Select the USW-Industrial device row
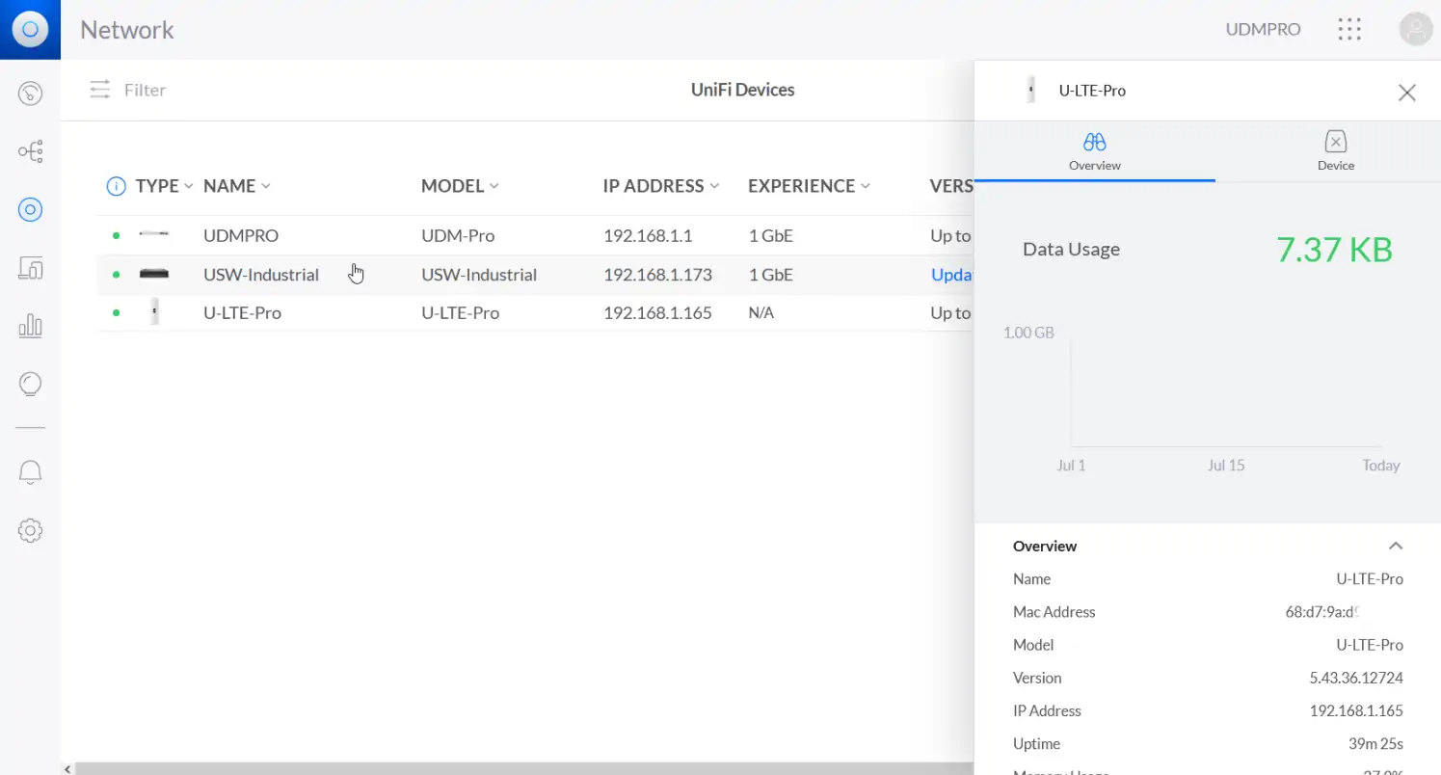The width and height of the screenshot is (1441, 775). coord(260,275)
